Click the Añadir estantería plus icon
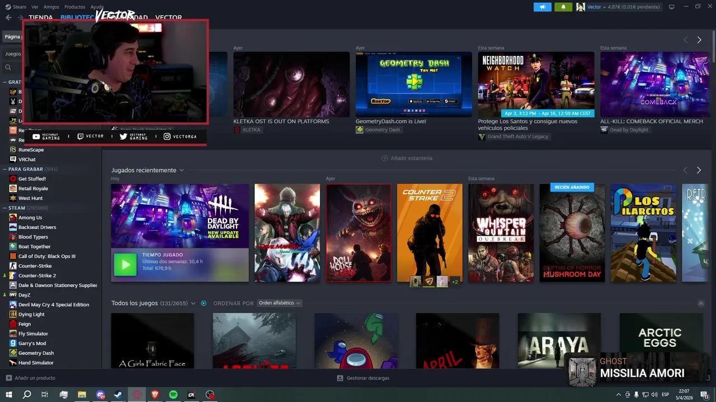The width and height of the screenshot is (716, 402). pyautogui.click(x=384, y=158)
